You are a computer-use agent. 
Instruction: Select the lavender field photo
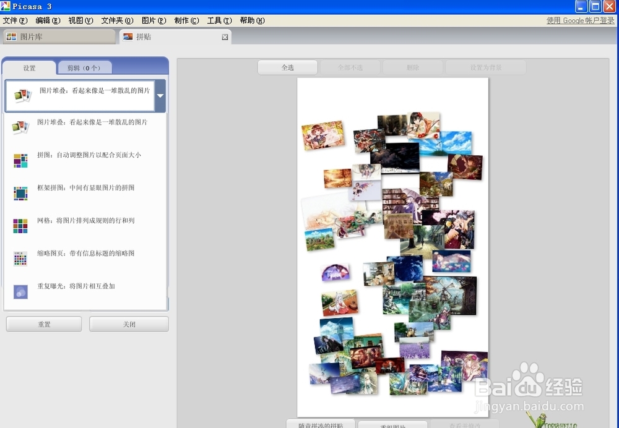click(415, 349)
